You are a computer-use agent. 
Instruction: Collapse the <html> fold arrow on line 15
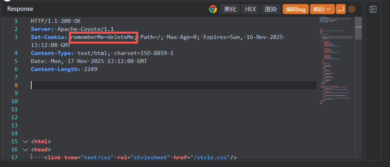click(26, 142)
